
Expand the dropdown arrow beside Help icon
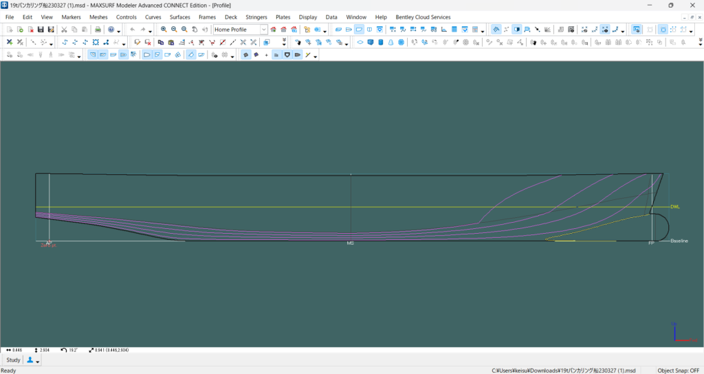120,30
